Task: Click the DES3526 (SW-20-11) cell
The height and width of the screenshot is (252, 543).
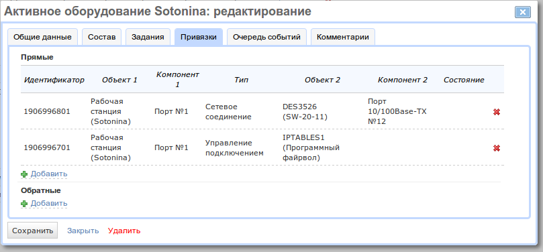Action: 305,112
